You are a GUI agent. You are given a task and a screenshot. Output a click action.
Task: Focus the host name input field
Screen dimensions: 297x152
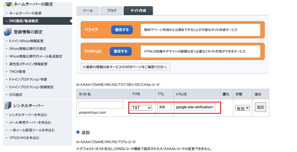(x=101, y=105)
